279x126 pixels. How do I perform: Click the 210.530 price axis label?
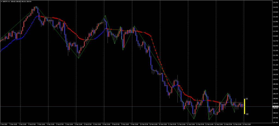click(x=275, y=74)
